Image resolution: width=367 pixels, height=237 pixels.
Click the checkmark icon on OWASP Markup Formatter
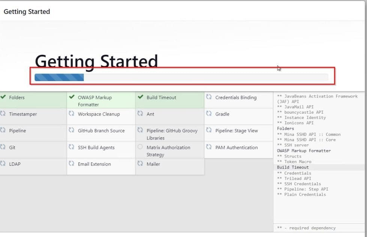[71, 97]
